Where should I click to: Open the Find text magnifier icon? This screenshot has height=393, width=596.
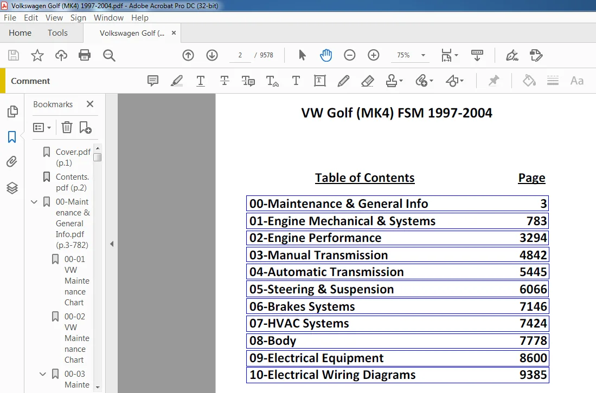pos(109,55)
